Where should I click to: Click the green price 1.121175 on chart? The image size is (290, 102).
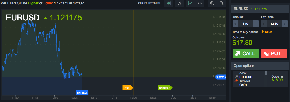pos(66,18)
